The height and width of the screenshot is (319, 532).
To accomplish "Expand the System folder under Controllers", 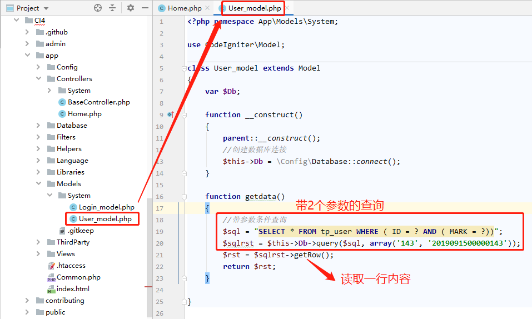I will (49, 90).
